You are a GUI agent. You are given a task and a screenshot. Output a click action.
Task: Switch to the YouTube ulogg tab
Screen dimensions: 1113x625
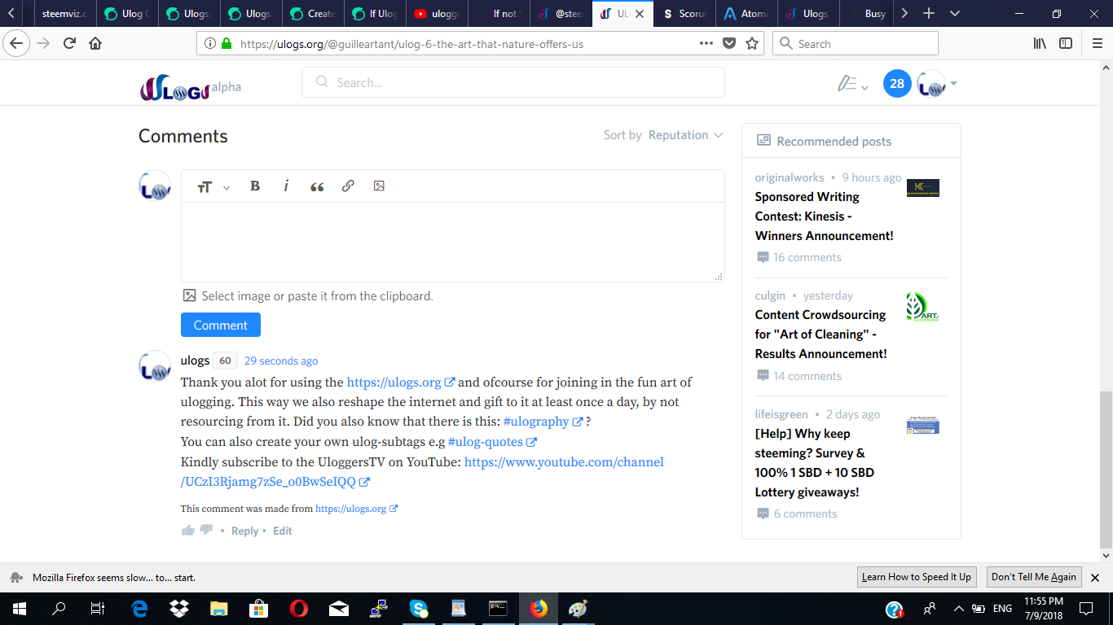point(437,14)
